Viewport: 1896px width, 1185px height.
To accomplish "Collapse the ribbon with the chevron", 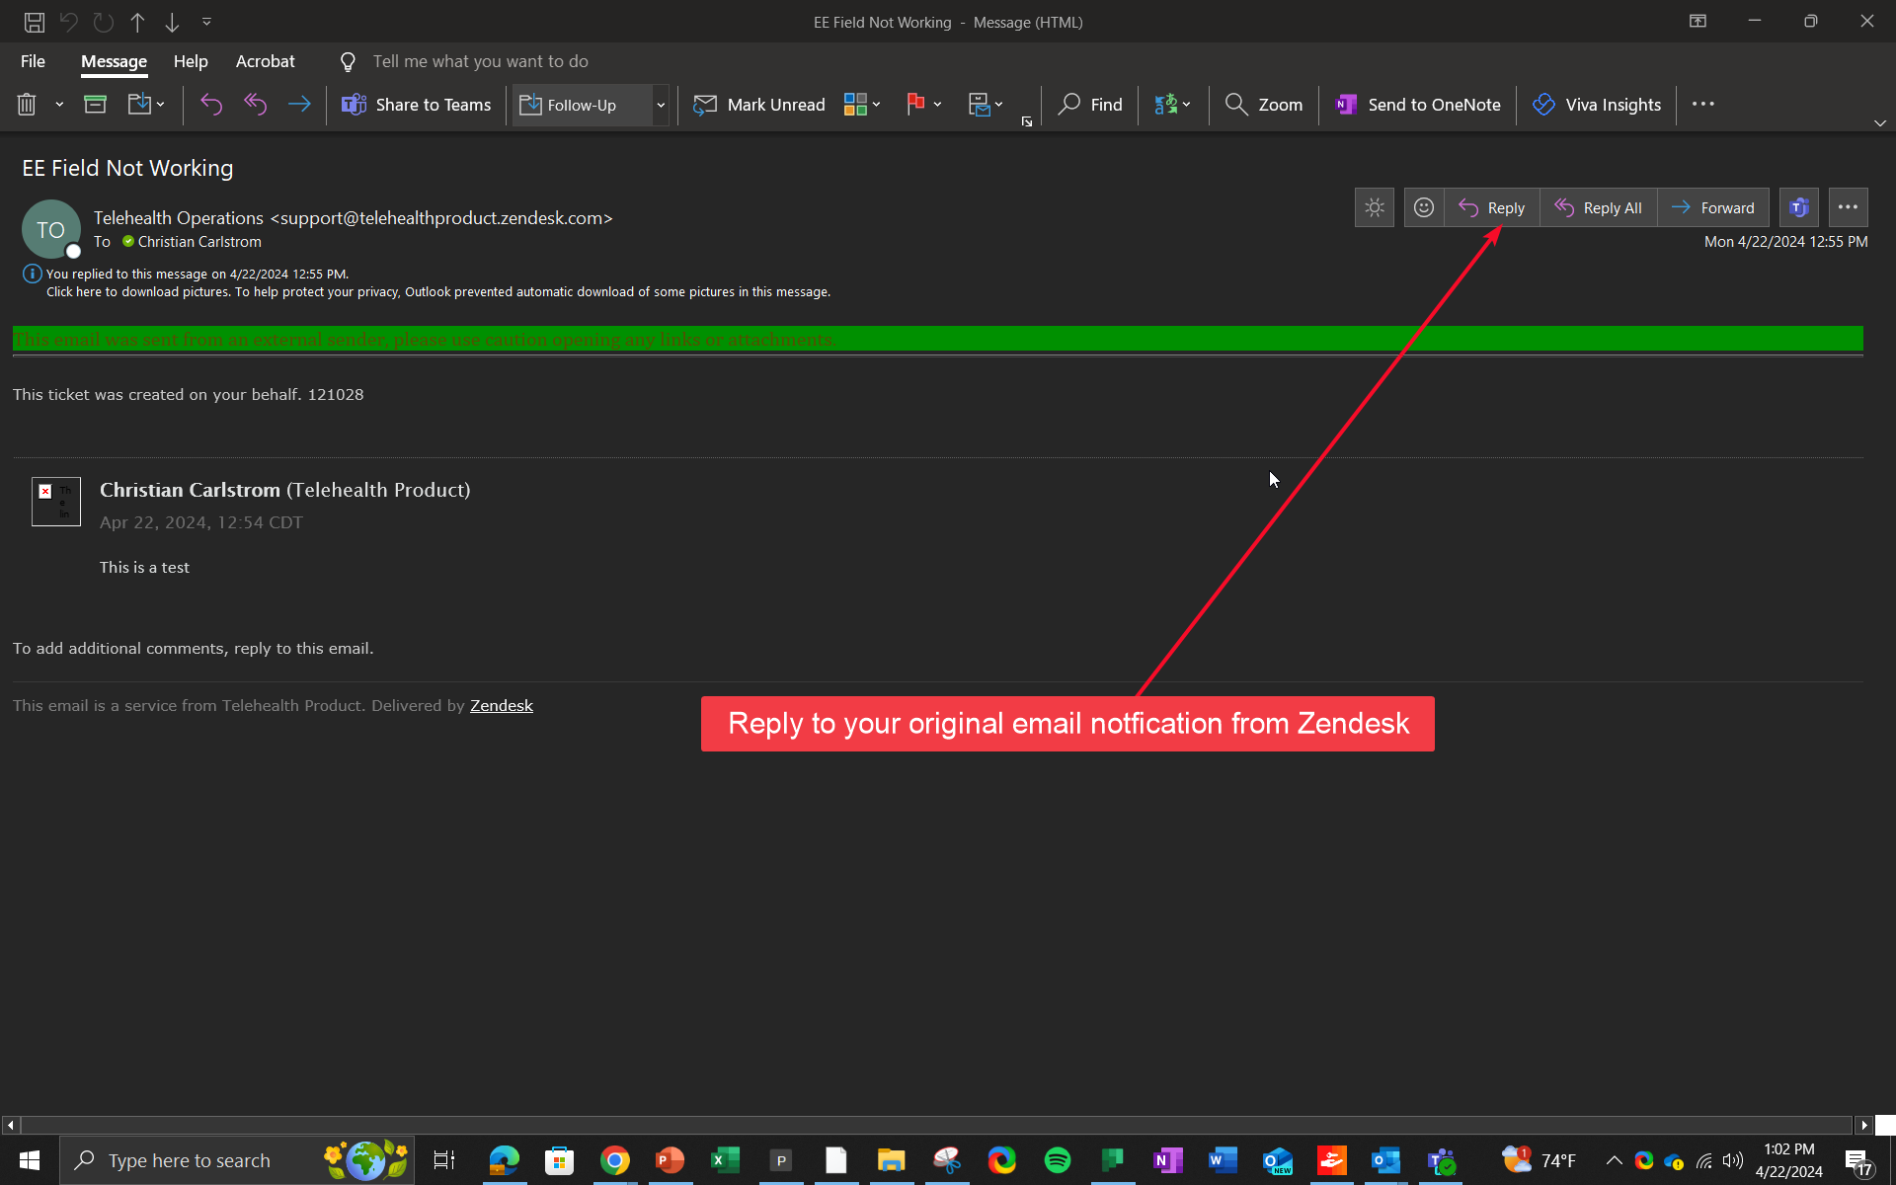I will 1880,123.
